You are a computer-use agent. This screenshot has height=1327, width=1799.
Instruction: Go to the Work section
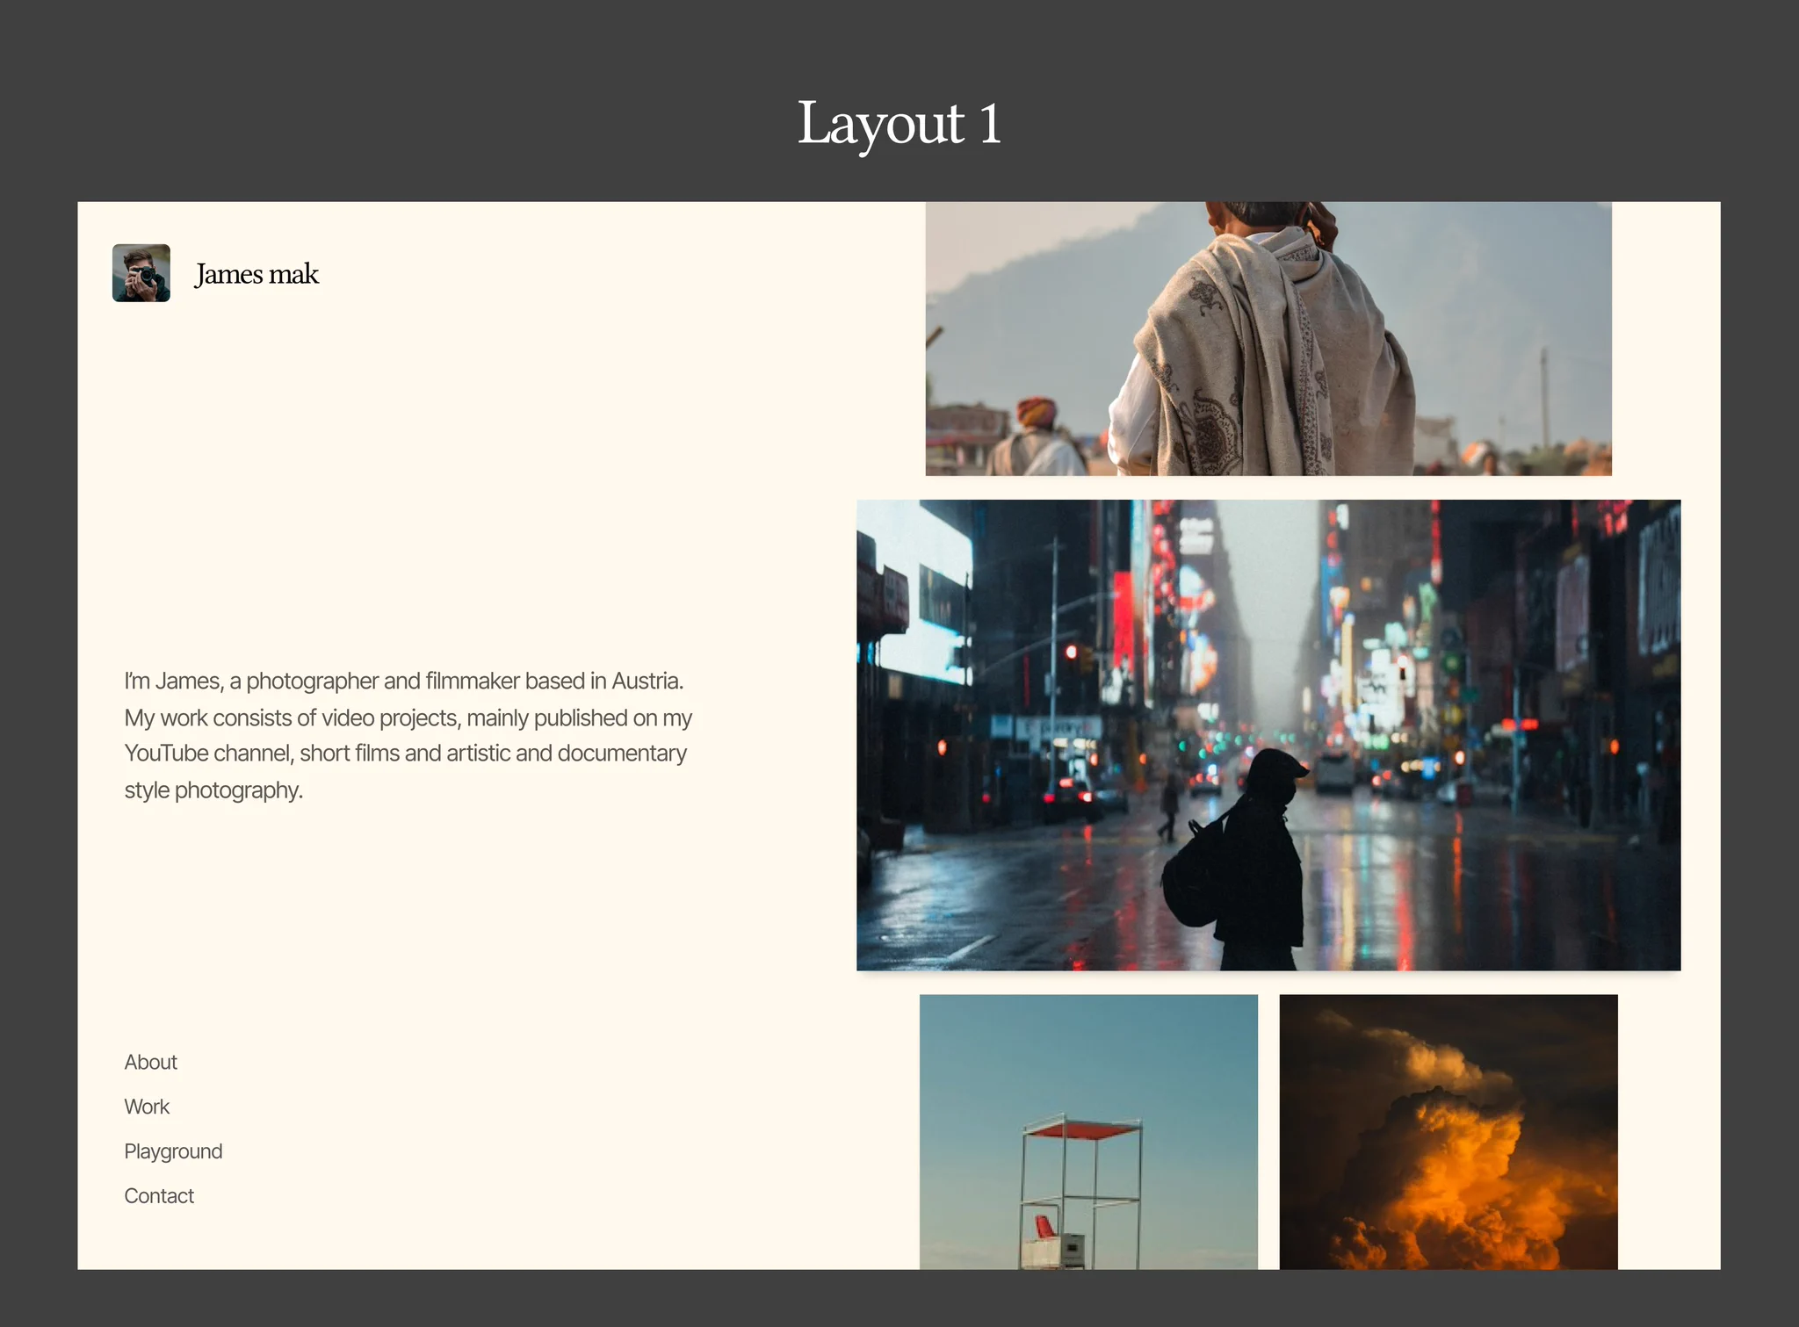[x=147, y=1107]
